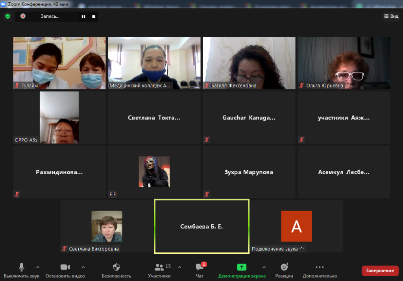The image size is (403, 281).
Task: Click the red Завершение button
Action: [x=380, y=270]
